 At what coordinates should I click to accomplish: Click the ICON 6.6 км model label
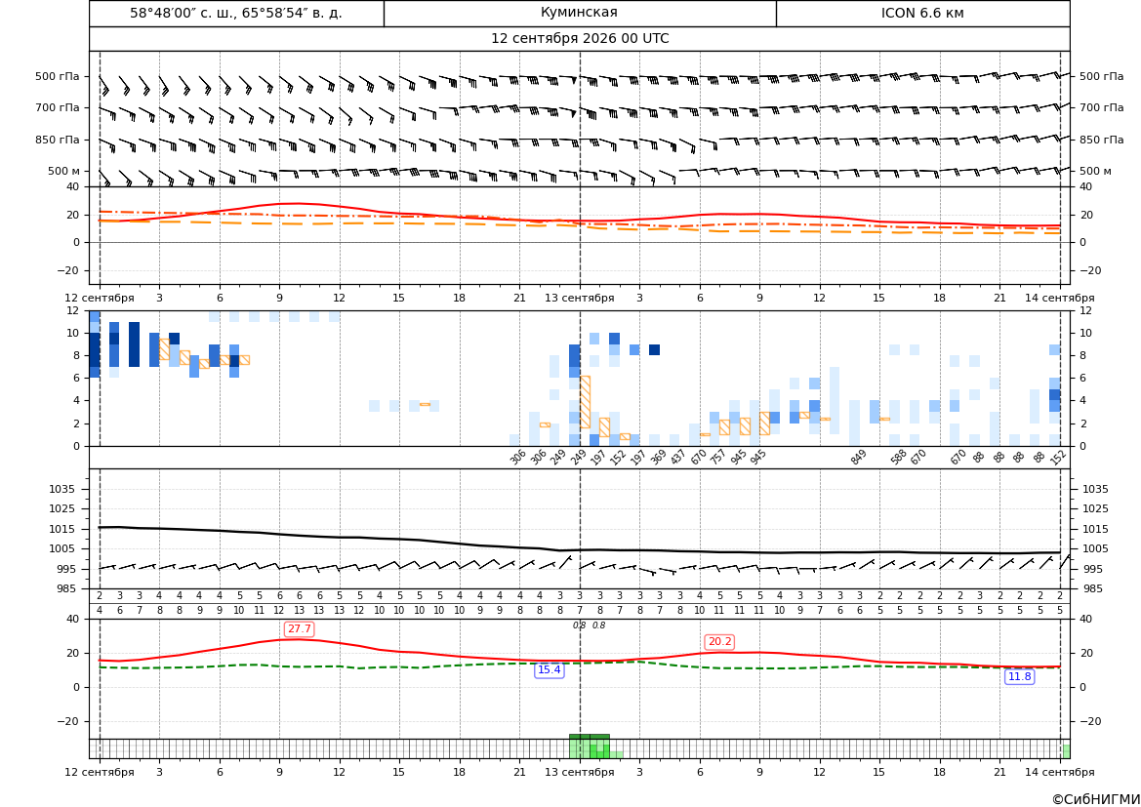coord(922,13)
